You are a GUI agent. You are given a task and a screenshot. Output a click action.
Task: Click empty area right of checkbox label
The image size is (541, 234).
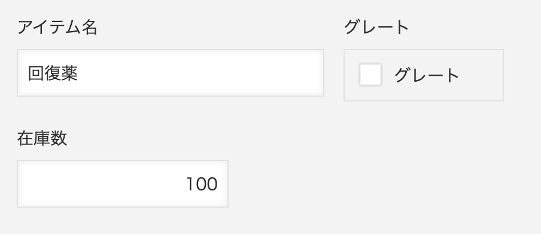[x=481, y=75]
